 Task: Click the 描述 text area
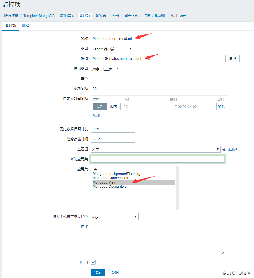click(158, 239)
